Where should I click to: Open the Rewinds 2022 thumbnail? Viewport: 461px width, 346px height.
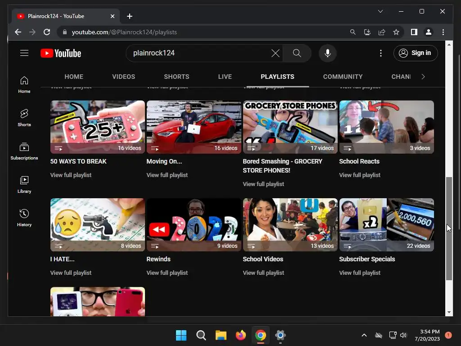point(194,225)
